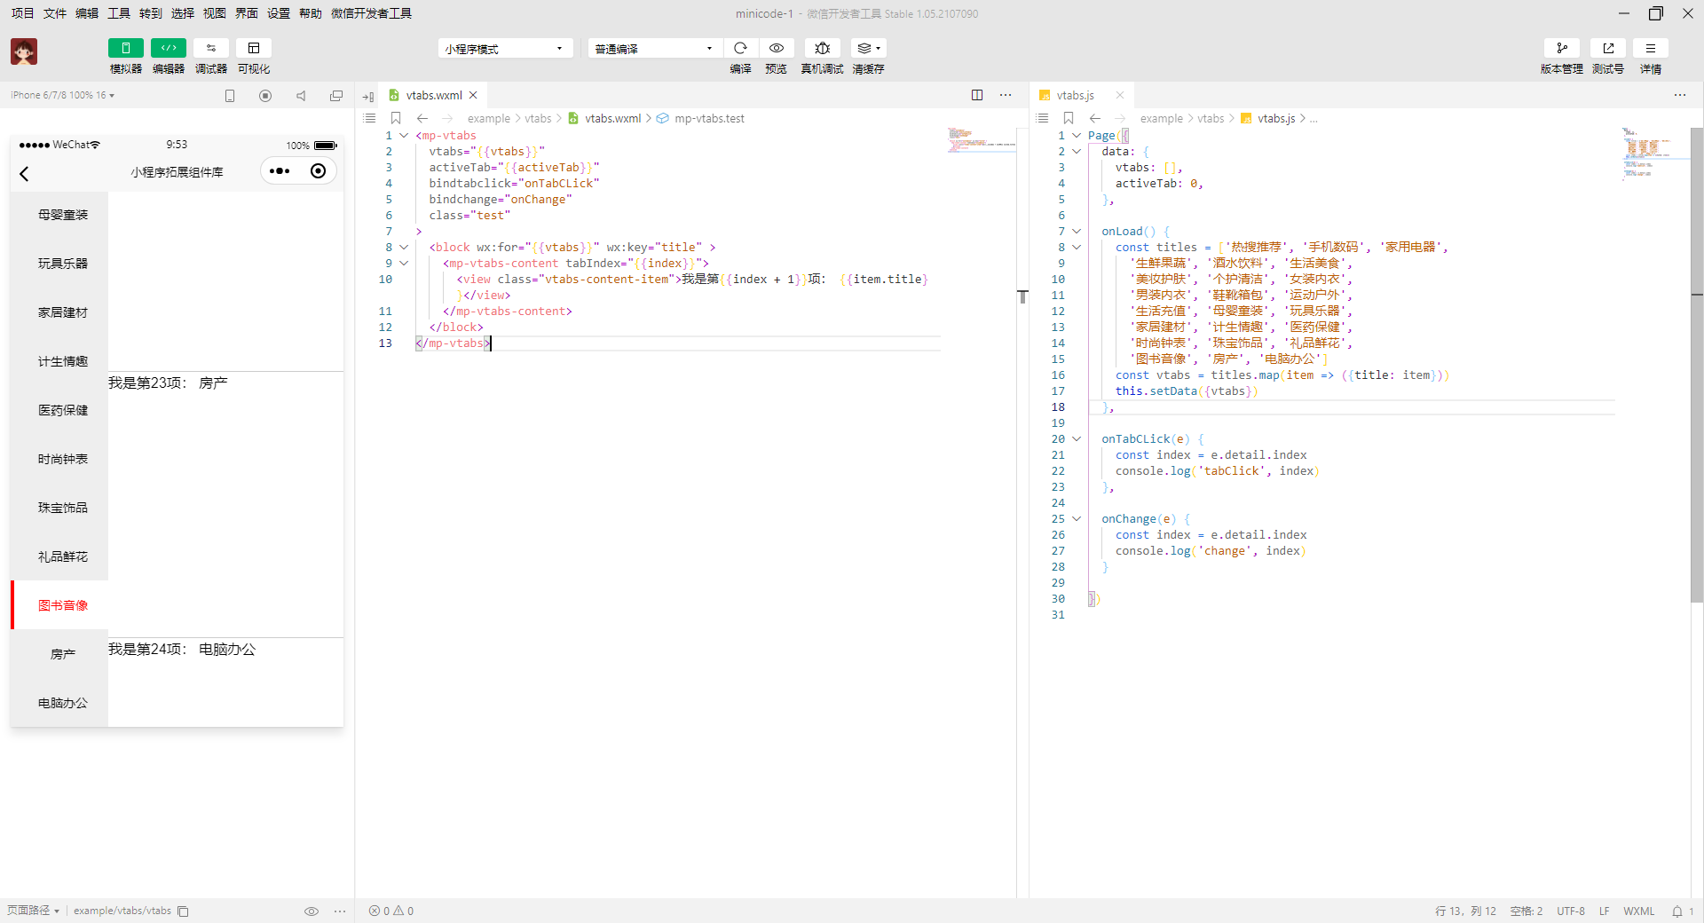Open the mini program mode dropdown
Viewport: 1704px width, 923px height.
[505, 48]
